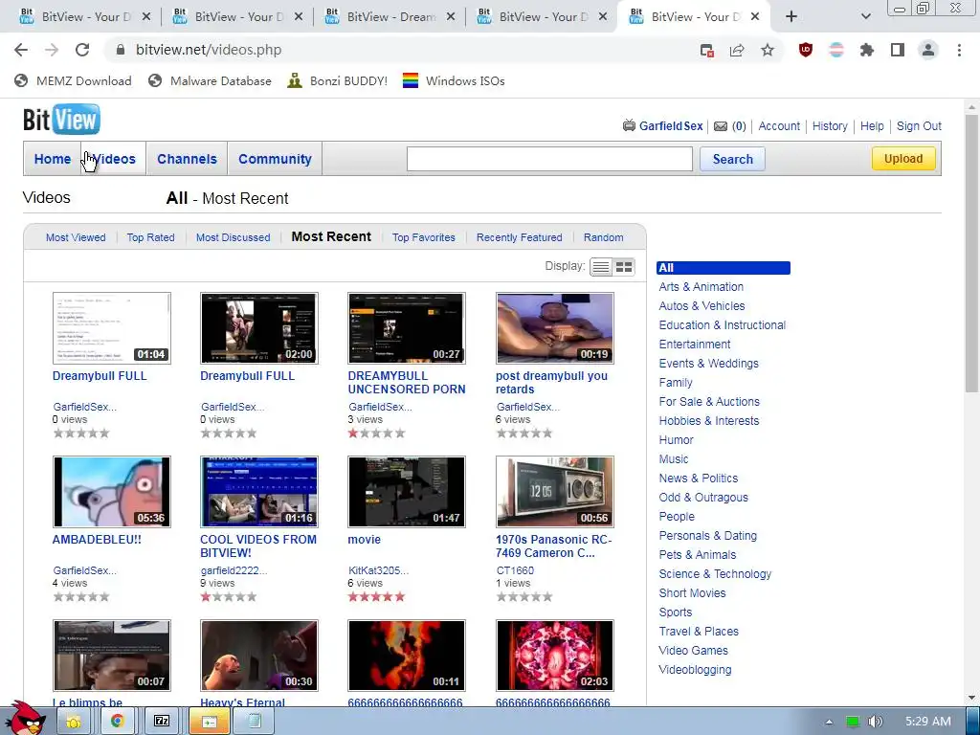Click the BitView logo
This screenshot has height=735, width=980.
61,120
